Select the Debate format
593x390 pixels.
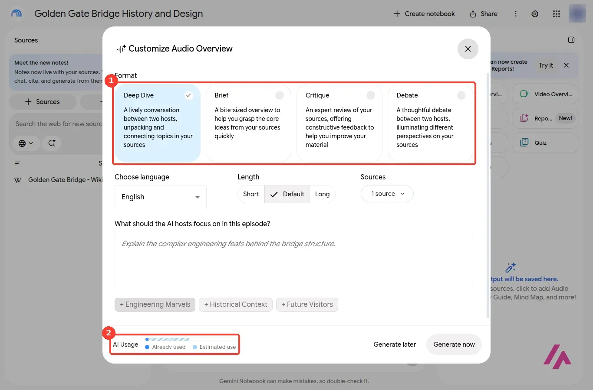[430, 123]
